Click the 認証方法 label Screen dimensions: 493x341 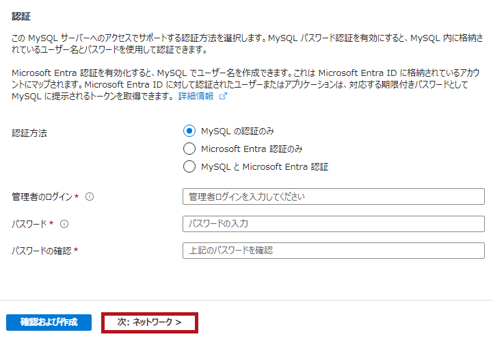[29, 133]
